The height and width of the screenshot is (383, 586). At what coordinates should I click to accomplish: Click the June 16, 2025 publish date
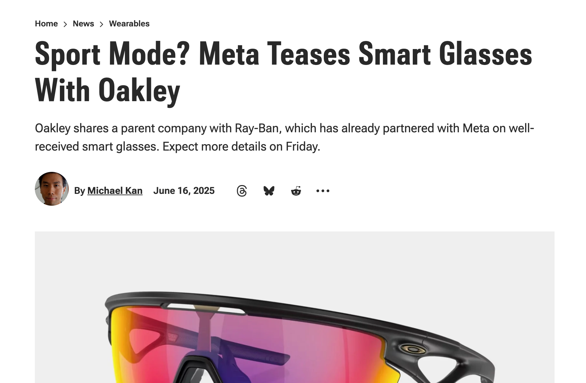point(184,191)
